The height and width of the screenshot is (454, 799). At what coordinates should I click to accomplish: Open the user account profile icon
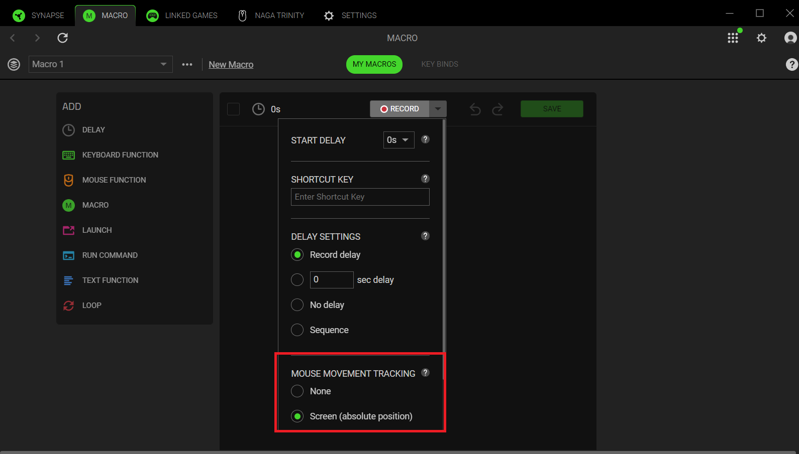pyautogui.click(x=790, y=38)
